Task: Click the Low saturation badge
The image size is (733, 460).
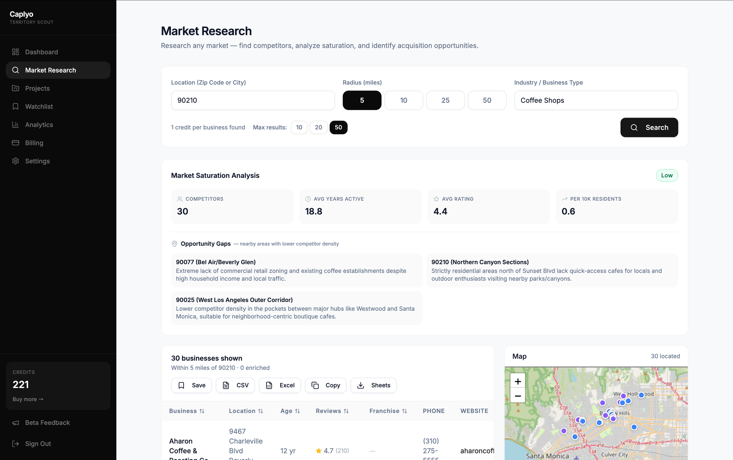Action: click(x=667, y=176)
